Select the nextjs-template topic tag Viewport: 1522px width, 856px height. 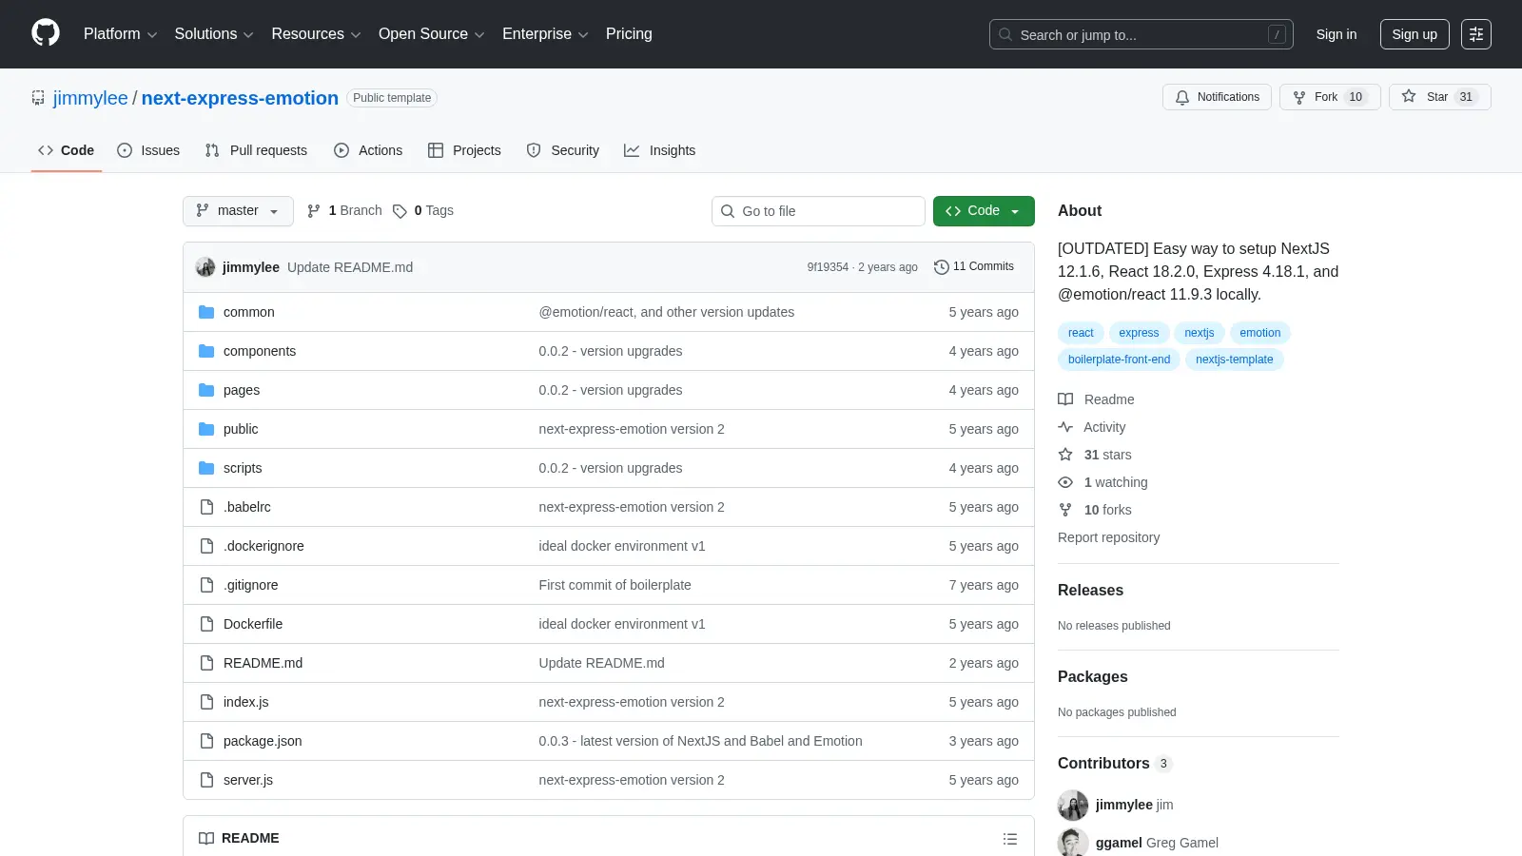coord(1234,360)
